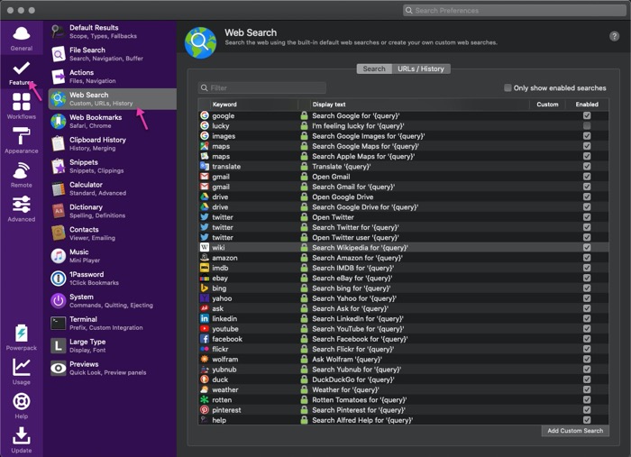This screenshot has width=631, height=457.
Task: Click the Default Results icon
Action: coord(59,32)
